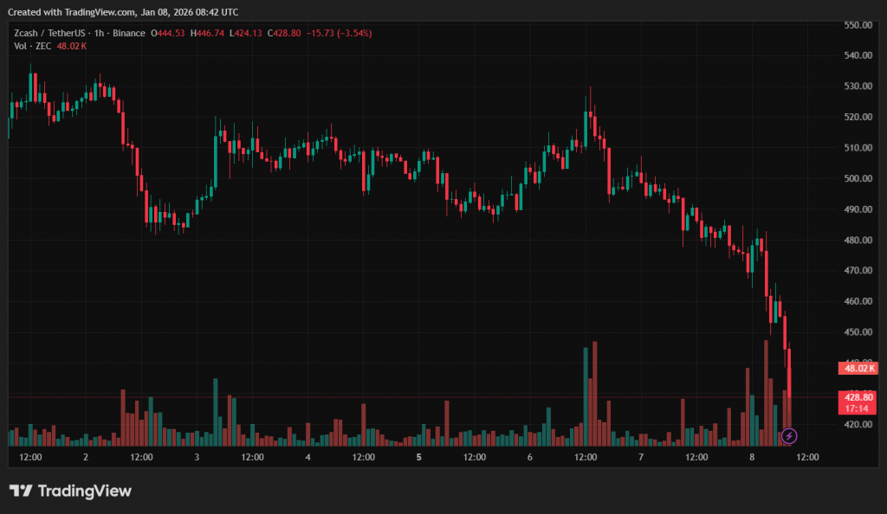The width and height of the screenshot is (887, 514).
Task: Click the -15.73 (-3.54%) change value
Action: (340, 33)
